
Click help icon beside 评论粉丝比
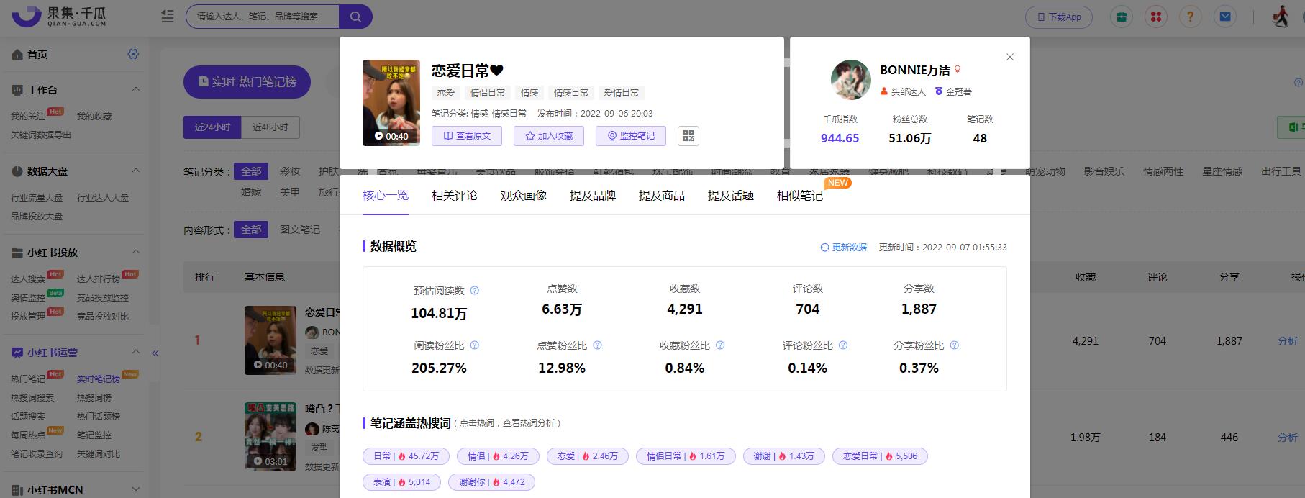[843, 345]
